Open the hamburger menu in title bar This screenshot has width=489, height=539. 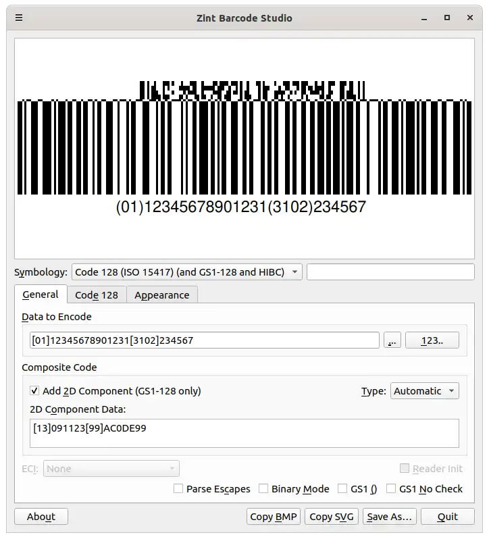19,18
